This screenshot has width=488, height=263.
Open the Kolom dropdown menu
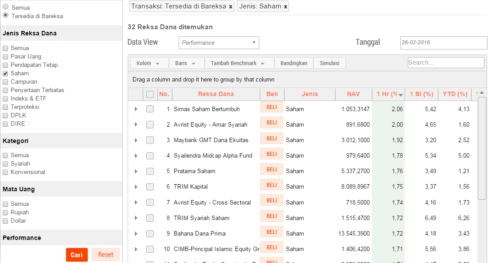click(149, 63)
